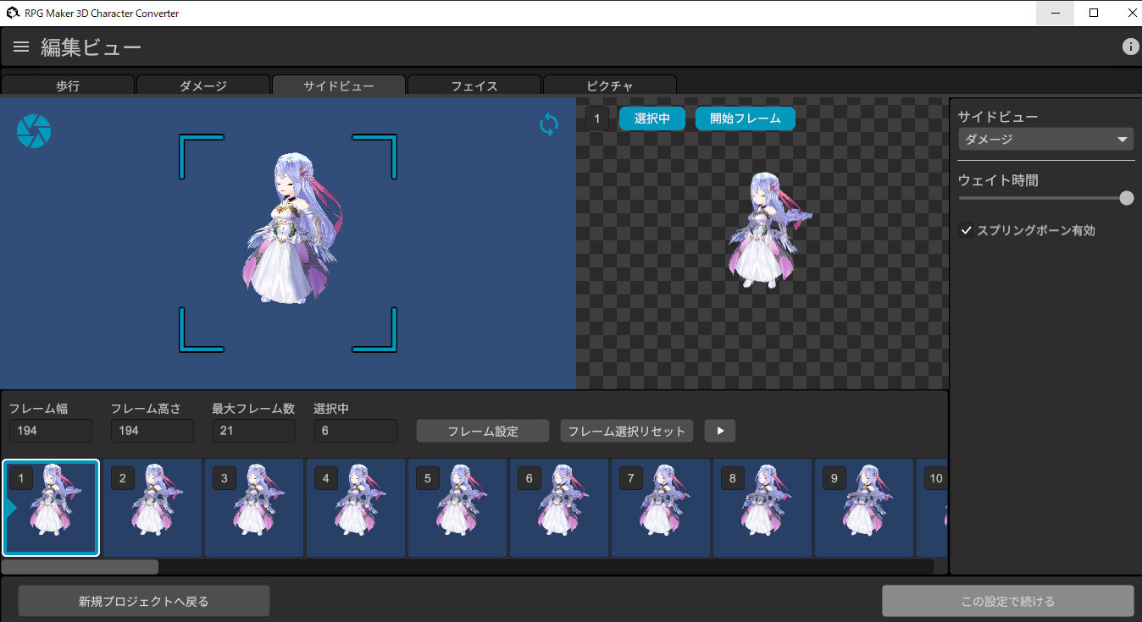Click the 最大フレーム数 field

coord(254,431)
